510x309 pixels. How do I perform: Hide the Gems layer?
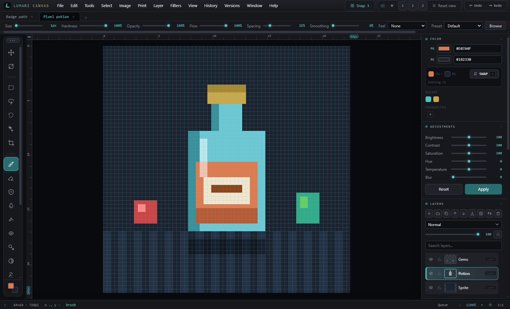(x=431, y=259)
